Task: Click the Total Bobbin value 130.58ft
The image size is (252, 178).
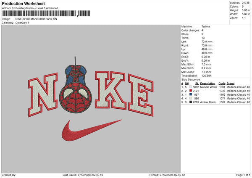Action: click(207, 76)
